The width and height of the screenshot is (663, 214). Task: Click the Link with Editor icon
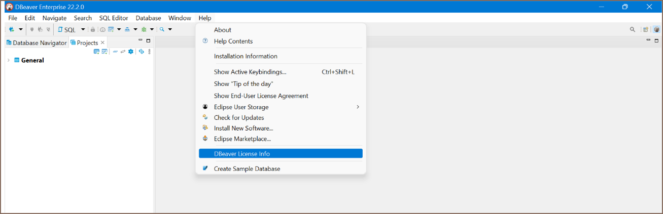123,51
